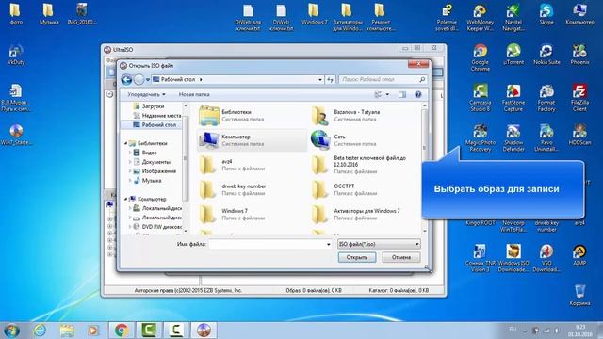This screenshot has height=339, width=603.
Task: Open the Компьютер desktop icon
Action: (579, 15)
